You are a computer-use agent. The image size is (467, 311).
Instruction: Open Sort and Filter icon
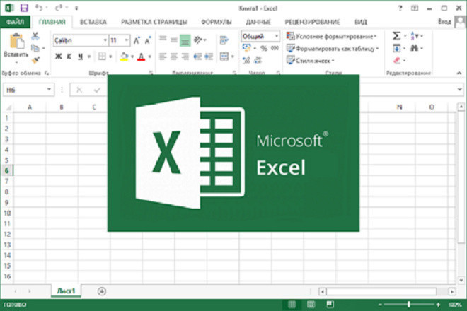414,36
